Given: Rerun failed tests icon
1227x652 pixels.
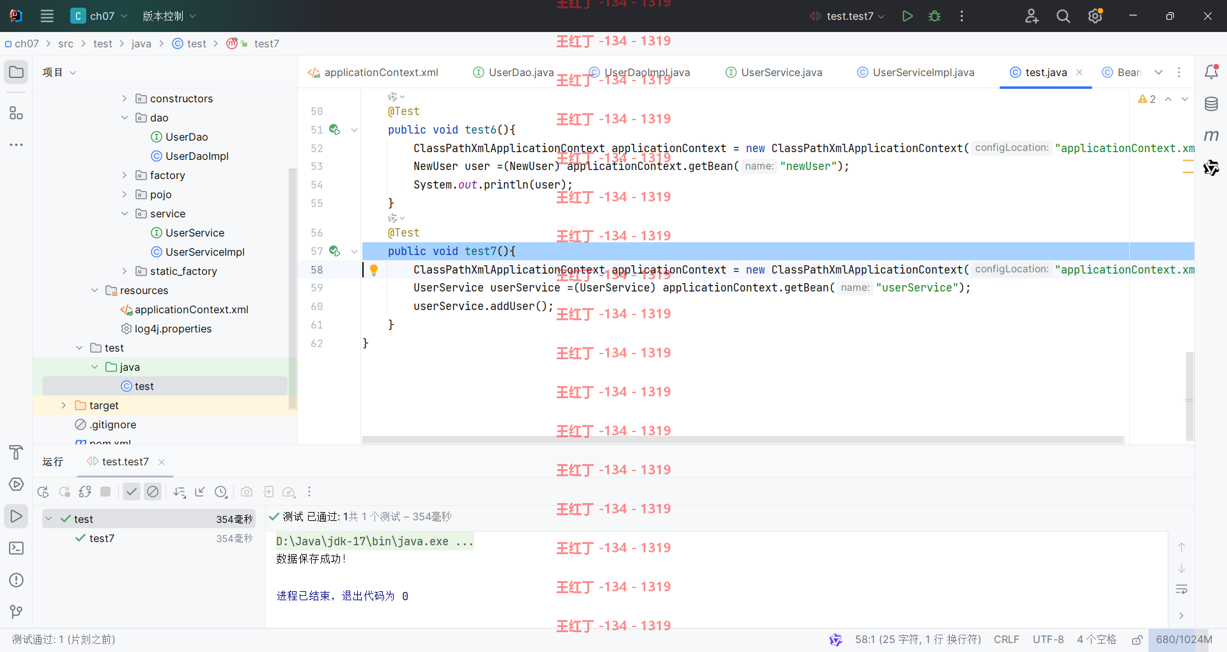Looking at the screenshot, I should coord(65,492).
